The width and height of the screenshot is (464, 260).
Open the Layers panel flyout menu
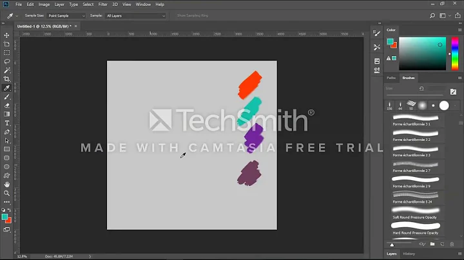pos(459,254)
